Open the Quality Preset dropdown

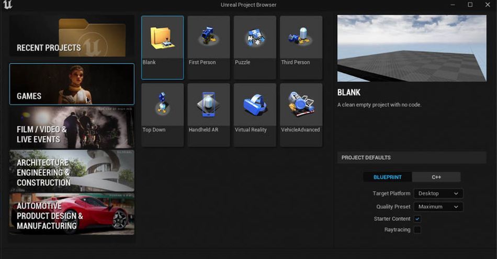[x=438, y=207]
